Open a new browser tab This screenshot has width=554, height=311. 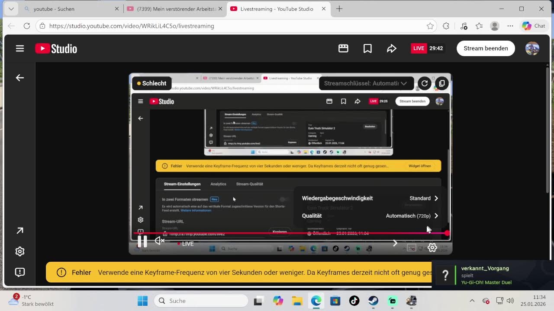[339, 9]
